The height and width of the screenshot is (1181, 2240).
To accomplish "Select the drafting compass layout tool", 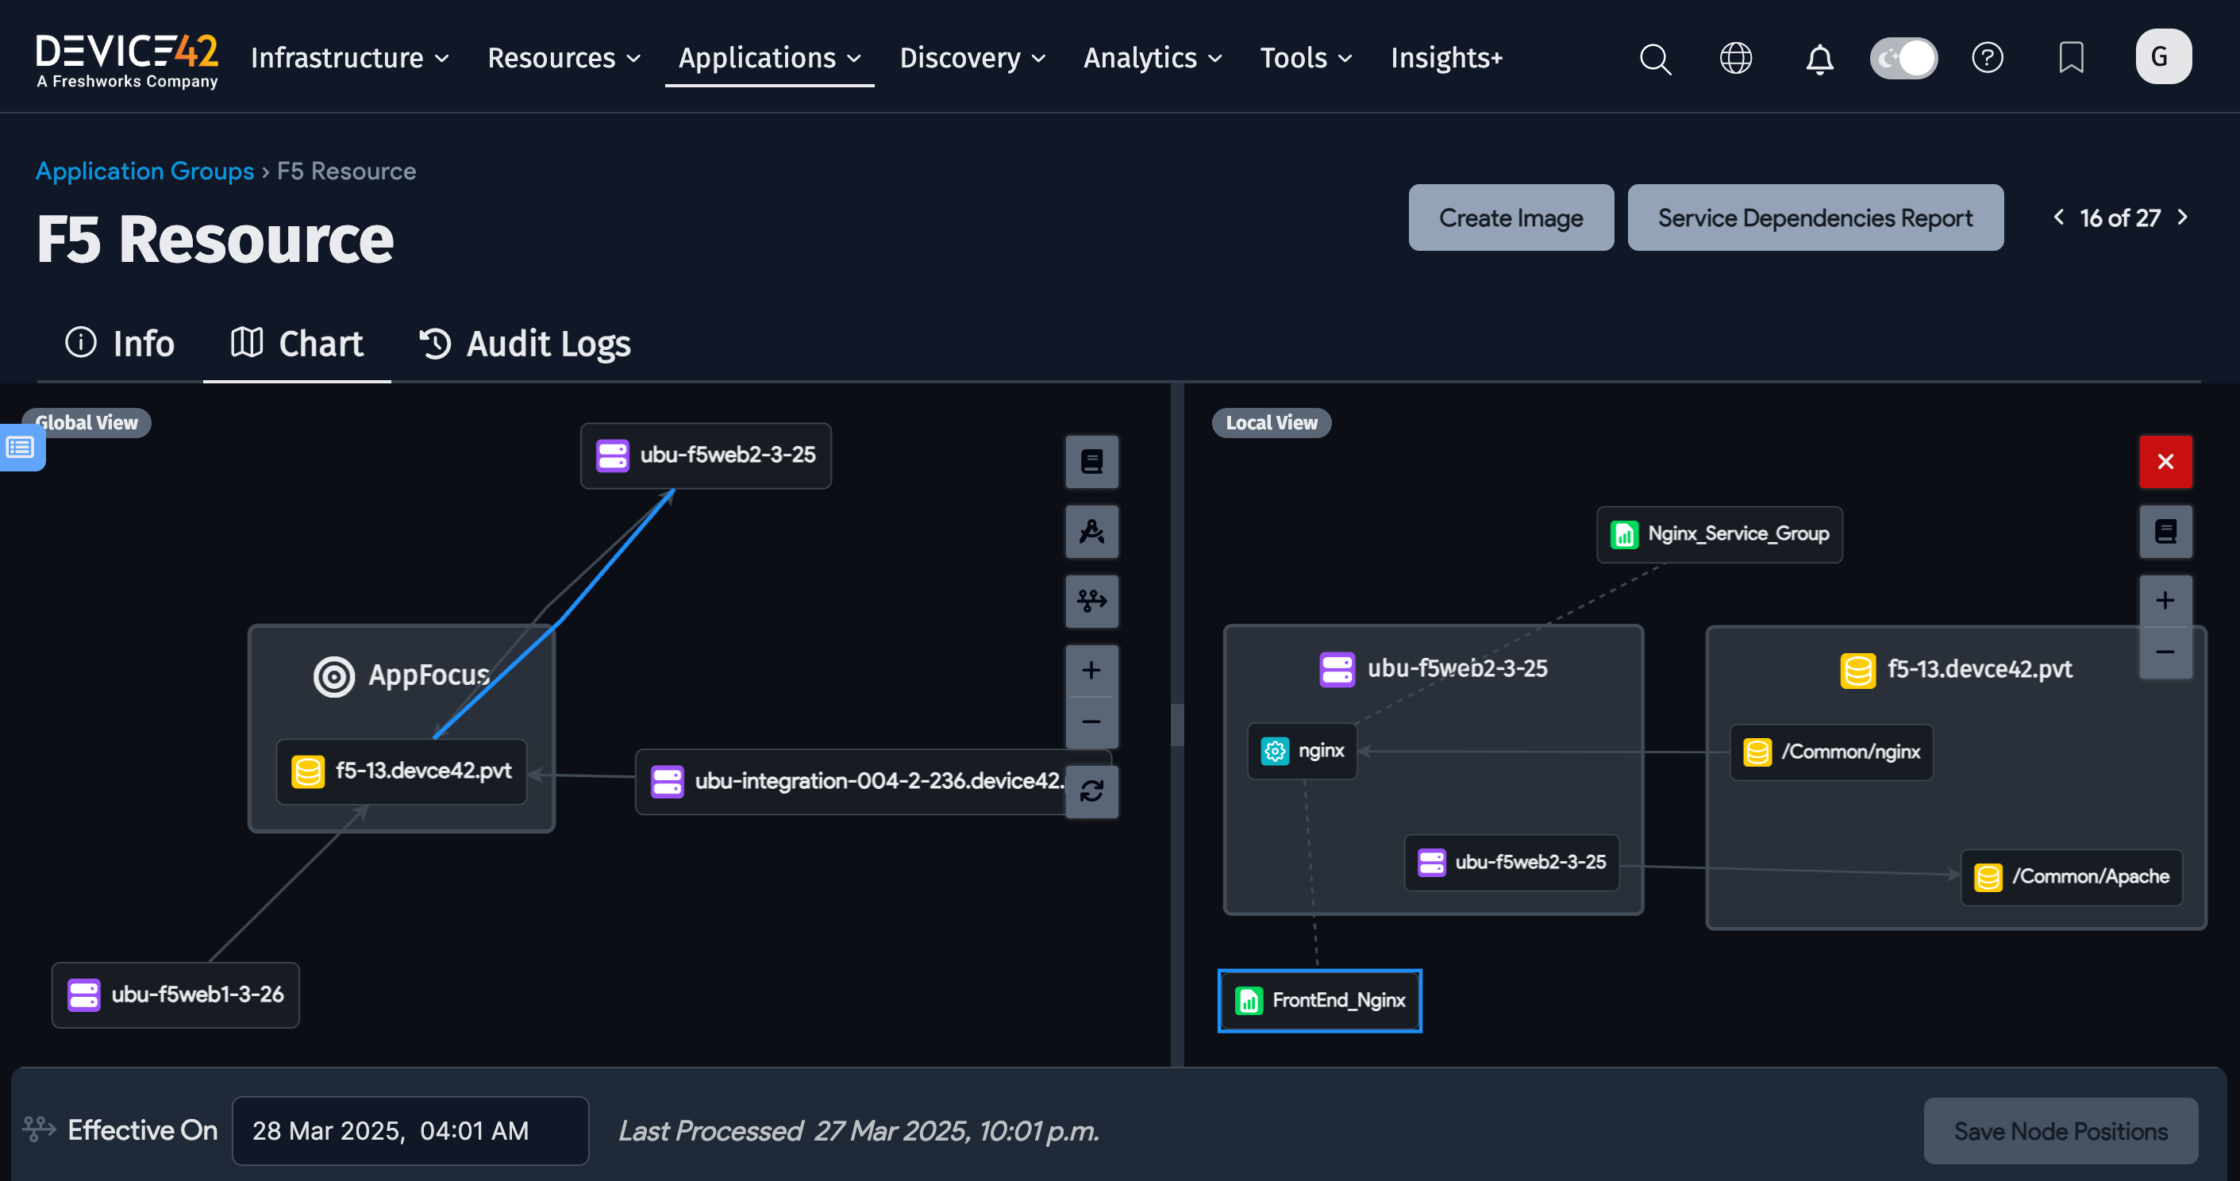I will pos(1091,531).
